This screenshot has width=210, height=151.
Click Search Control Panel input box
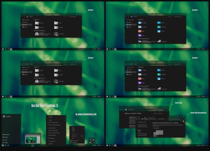coord(162,110)
